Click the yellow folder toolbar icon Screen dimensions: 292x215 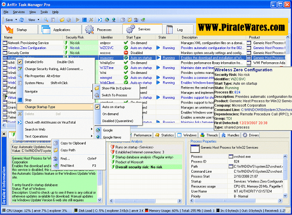[x=62, y=20]
